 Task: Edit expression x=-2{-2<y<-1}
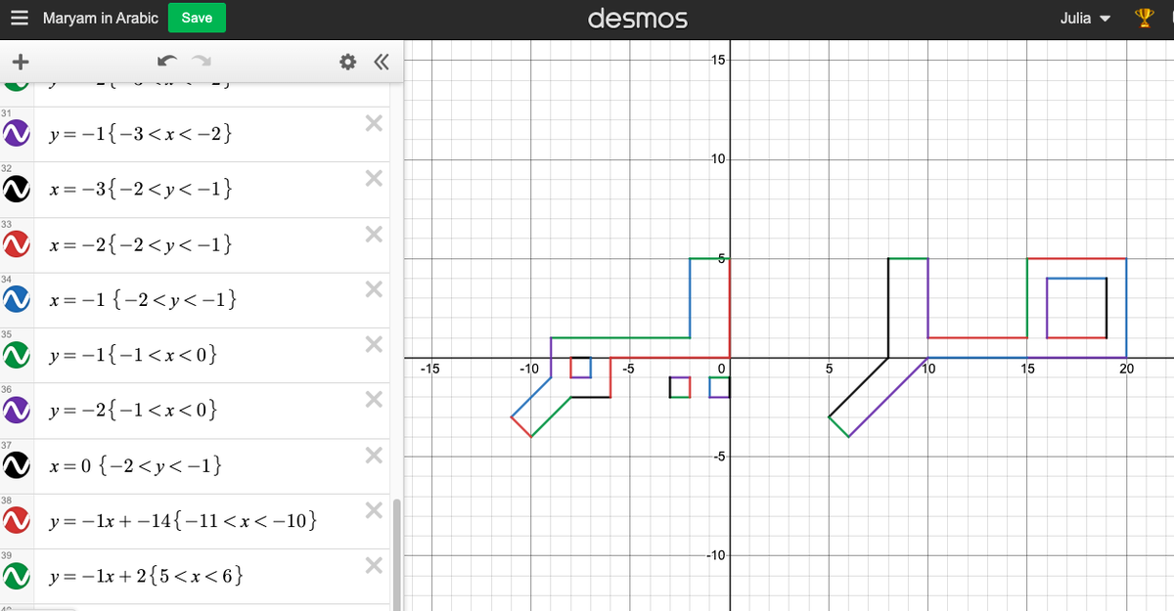(x=140, y=244)
